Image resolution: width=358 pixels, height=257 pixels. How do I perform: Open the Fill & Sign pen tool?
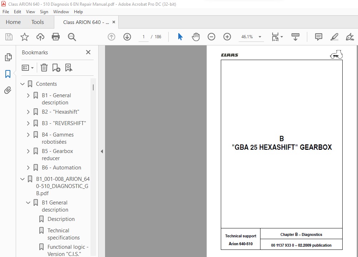click(350, 37)
